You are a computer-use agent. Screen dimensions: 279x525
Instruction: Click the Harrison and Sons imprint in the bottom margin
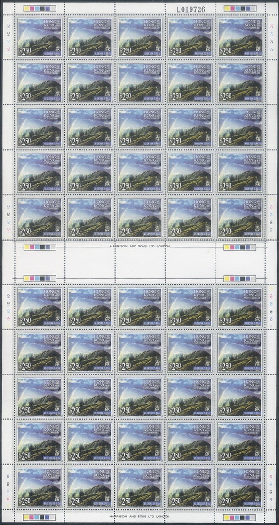click(140, 517)
